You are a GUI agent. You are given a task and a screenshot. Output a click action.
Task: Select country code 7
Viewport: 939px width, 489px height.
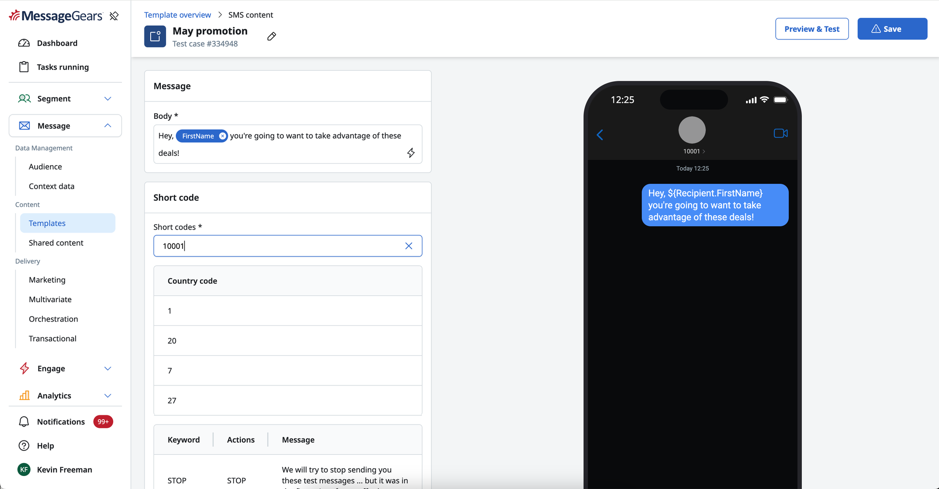[288, 371]
